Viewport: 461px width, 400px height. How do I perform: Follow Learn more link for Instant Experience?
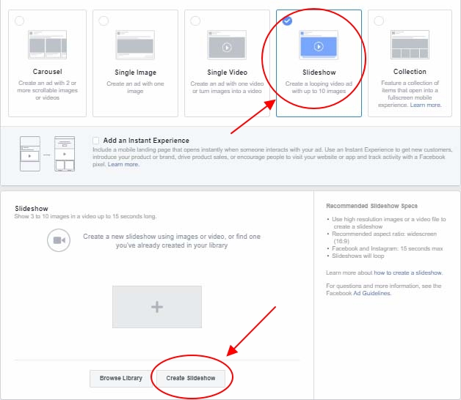pos(123,165)
